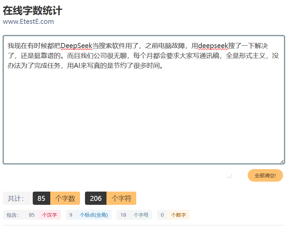Click the loading spinner beside 全部清空!
This screenshot has height=226, width=290.
pyautogui.click(x=229, y=175)
